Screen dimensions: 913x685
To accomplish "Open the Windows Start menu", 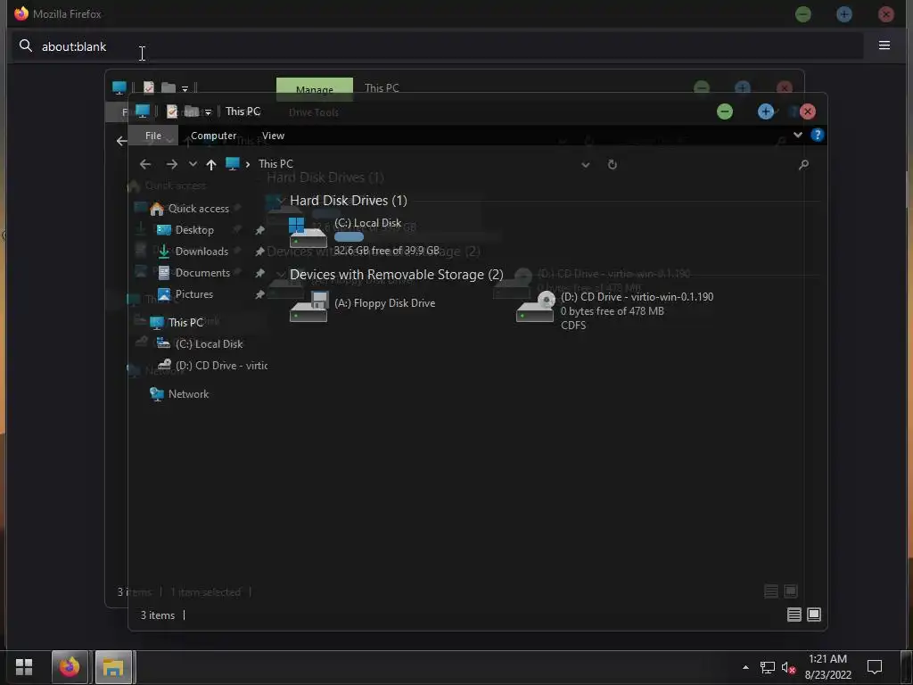I will pos(24,667).
